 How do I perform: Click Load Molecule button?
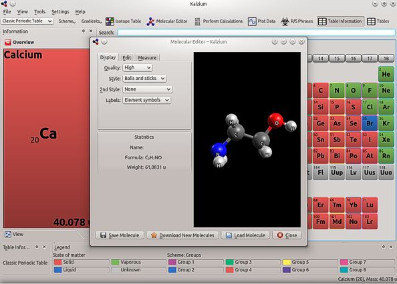pos(245,235)
